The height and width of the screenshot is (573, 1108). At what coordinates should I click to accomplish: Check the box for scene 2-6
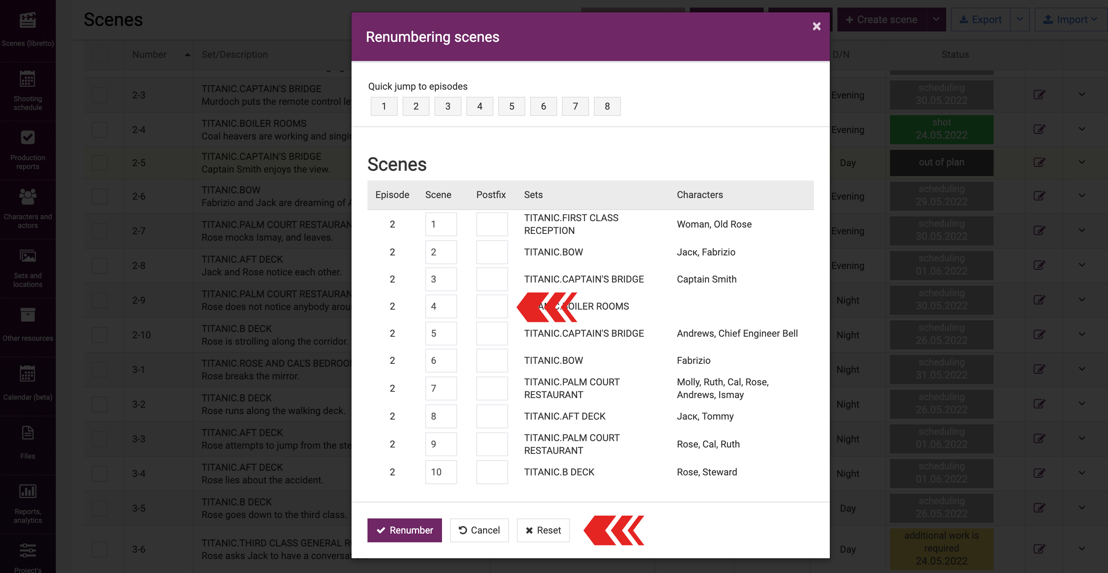99,196
